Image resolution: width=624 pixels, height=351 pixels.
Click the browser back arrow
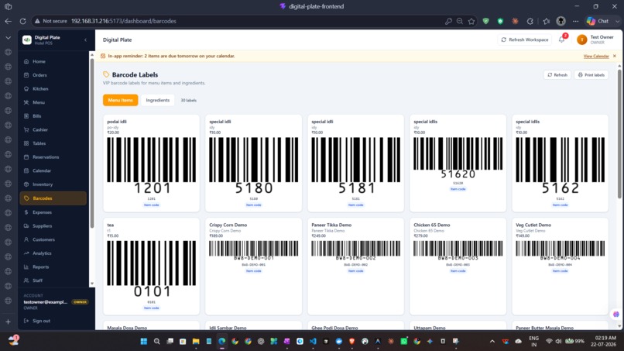[9, 21]
